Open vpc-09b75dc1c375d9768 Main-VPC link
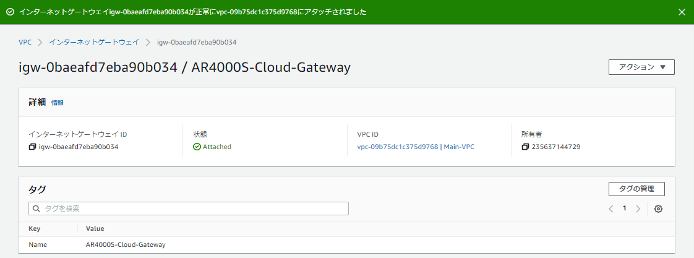The image size is (694, 258). coord(416,147)
